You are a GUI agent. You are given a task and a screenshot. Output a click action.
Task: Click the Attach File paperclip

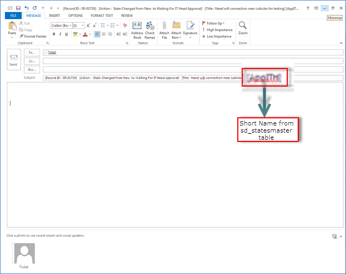164,29
